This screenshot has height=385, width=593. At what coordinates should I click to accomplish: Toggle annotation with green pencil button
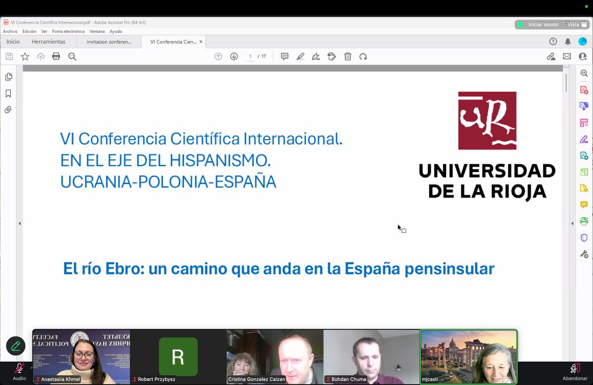(16, 346)
